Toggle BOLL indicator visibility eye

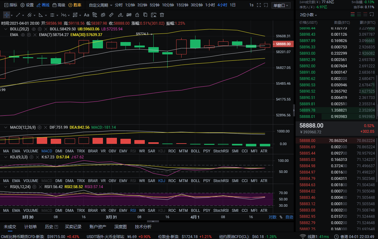34,29
